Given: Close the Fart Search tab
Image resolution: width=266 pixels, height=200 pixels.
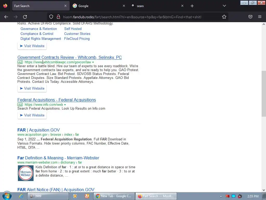Looking at the screenshot, I should click(x=65, y=6).
